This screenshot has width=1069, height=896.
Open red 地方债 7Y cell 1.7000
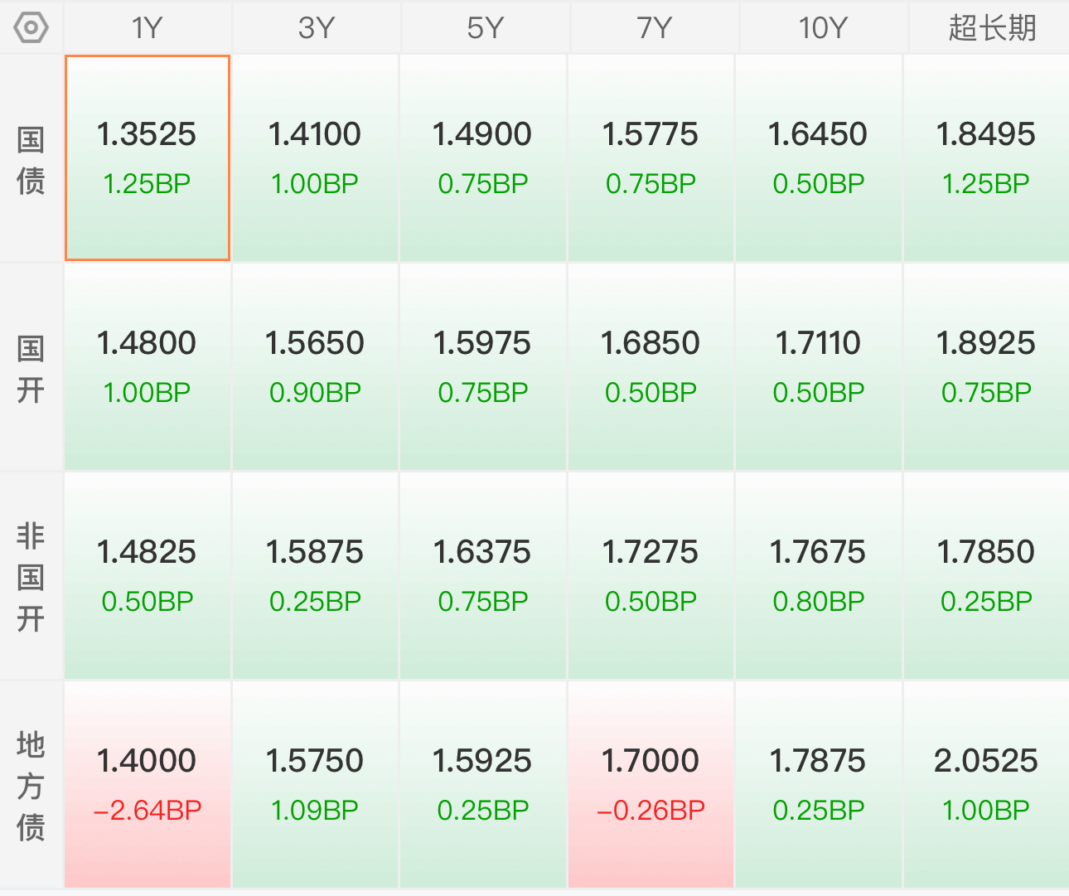click(651, 784)
